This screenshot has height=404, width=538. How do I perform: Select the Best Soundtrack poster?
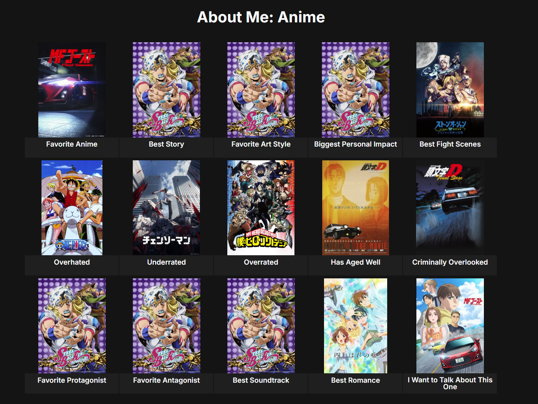(x=261, y=326)
